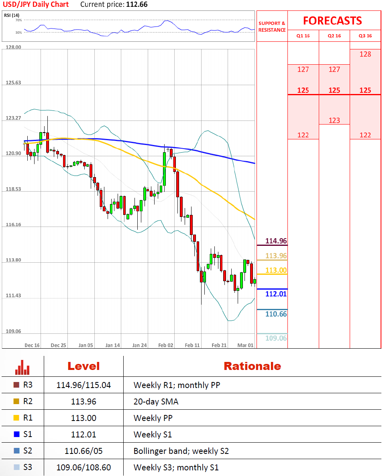Select the R1 yellow color swatch
This screenshot has height=476, width=383.
(x=17, y=418)
